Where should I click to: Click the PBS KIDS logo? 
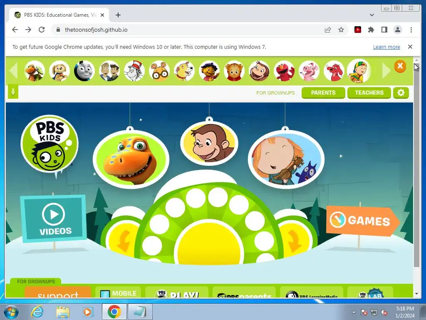pyautogui.click(x=50, y=144)
